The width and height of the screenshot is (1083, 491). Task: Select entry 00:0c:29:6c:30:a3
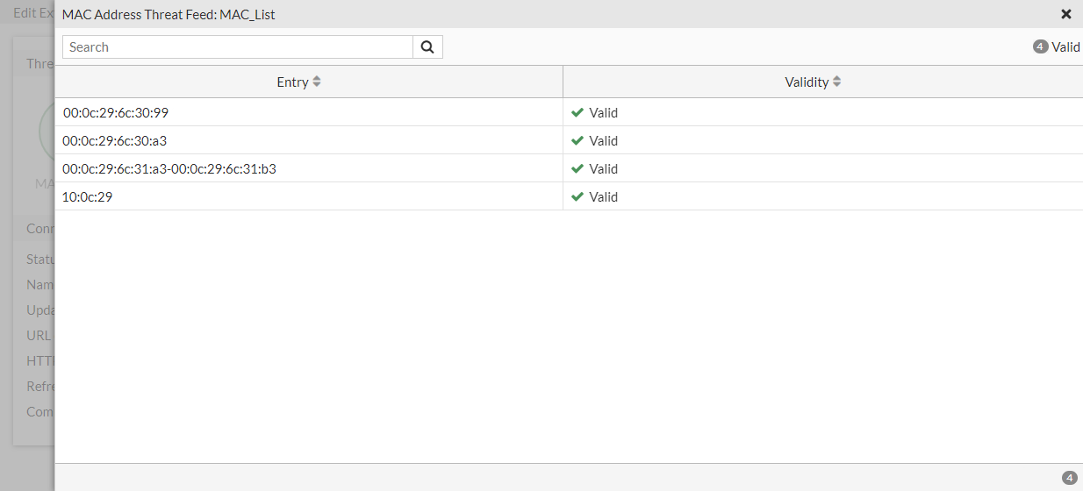pyautogui.click(x=114, y=141)
